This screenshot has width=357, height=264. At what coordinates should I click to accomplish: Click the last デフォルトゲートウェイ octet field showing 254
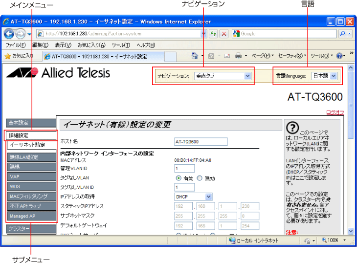click(x=250, y=226)
